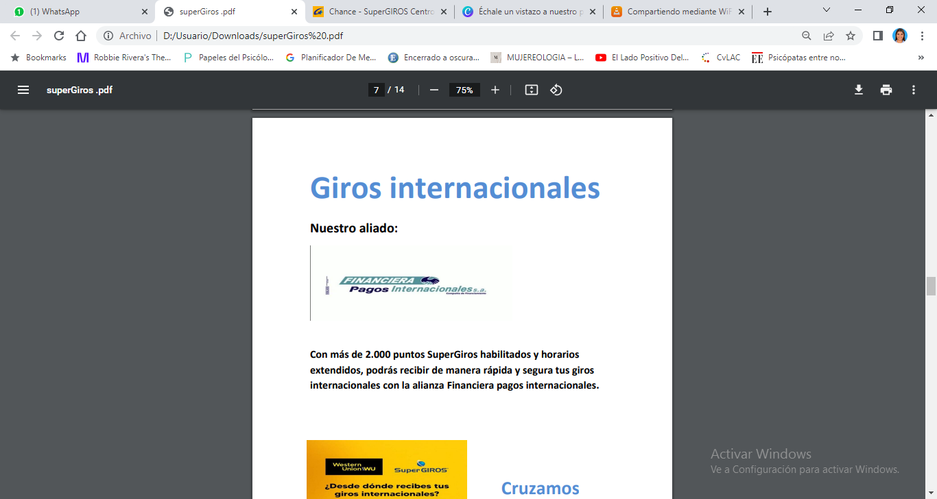This screenshot has width=937, height=499.
Task: Edit the current page number field
Action: click(376, 90)
